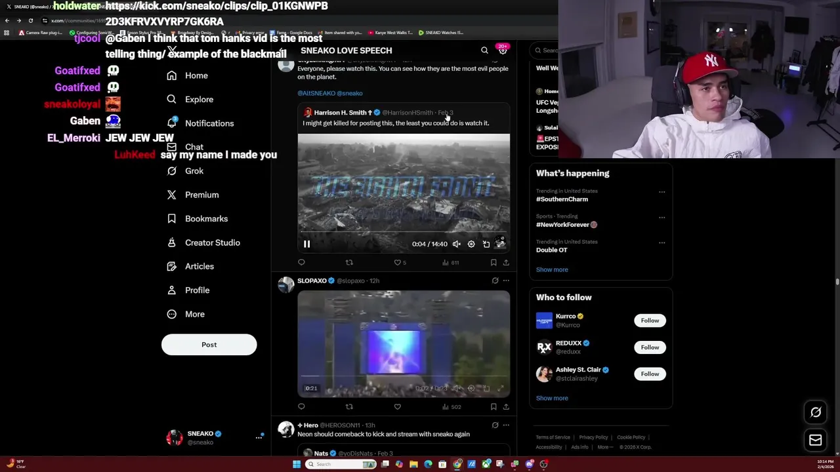Screen dimensions: 840x472
Task: Unmute the Harrison H. Smith video
Action: click(456, 244)
